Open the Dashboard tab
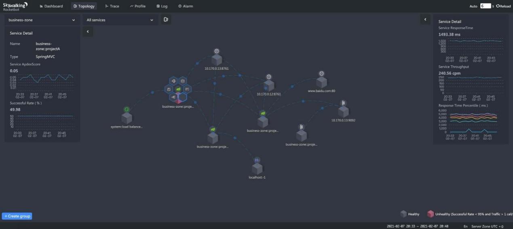Screen dimensions: 513x229 pos(51,6)
